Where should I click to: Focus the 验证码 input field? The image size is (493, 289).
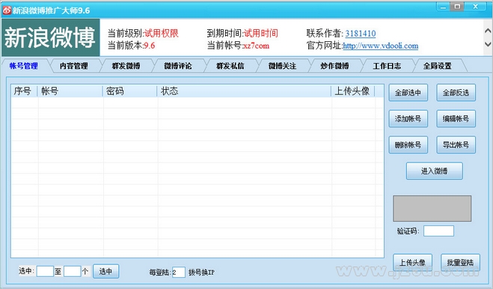click(x=438, y=231)
